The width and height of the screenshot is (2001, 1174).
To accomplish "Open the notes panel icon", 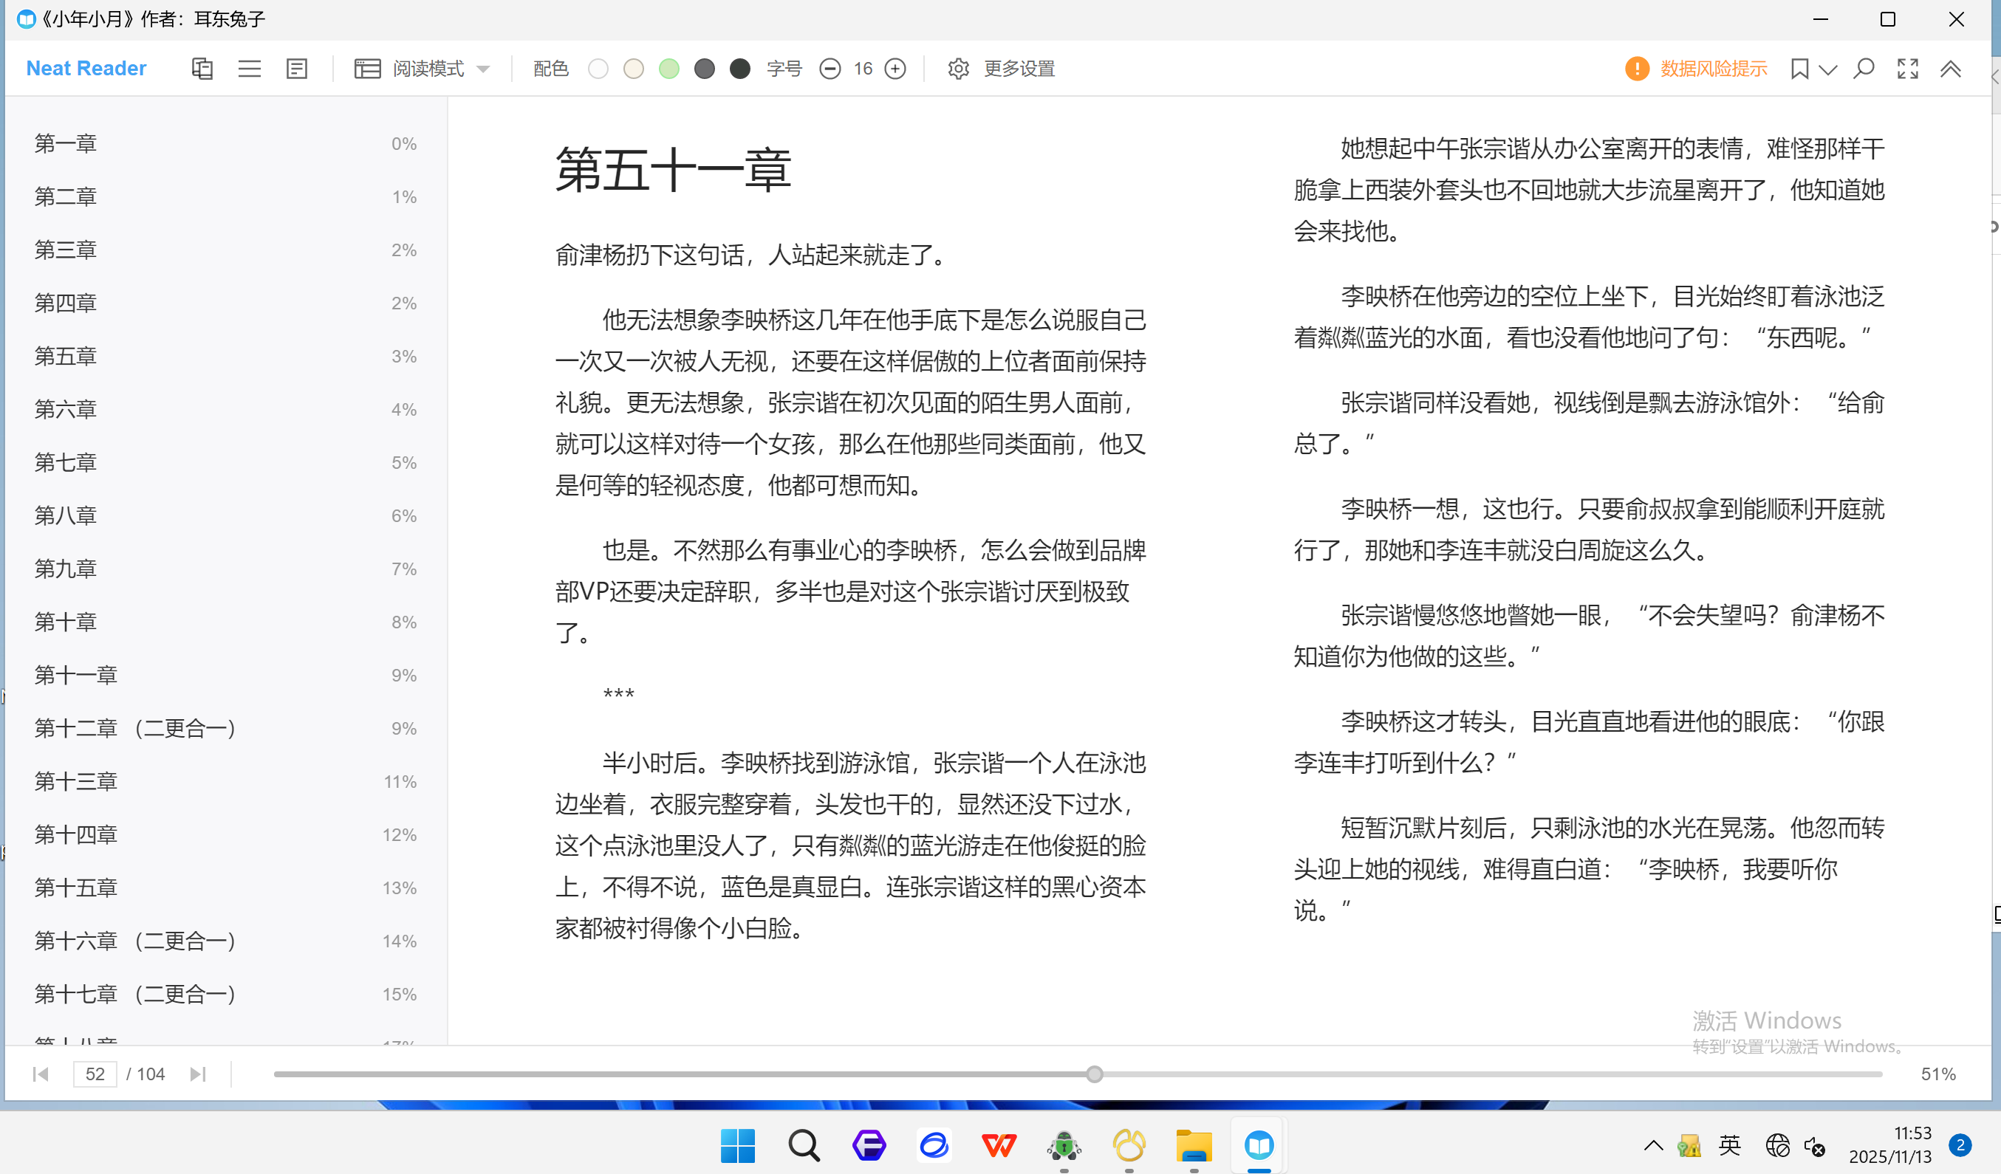I will [296, 69].
